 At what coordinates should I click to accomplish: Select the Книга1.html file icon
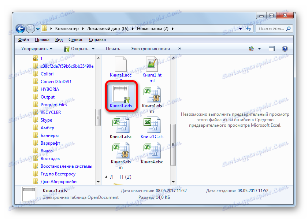152,64
